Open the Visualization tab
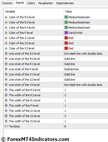108x142 pixels. point(45,3)
